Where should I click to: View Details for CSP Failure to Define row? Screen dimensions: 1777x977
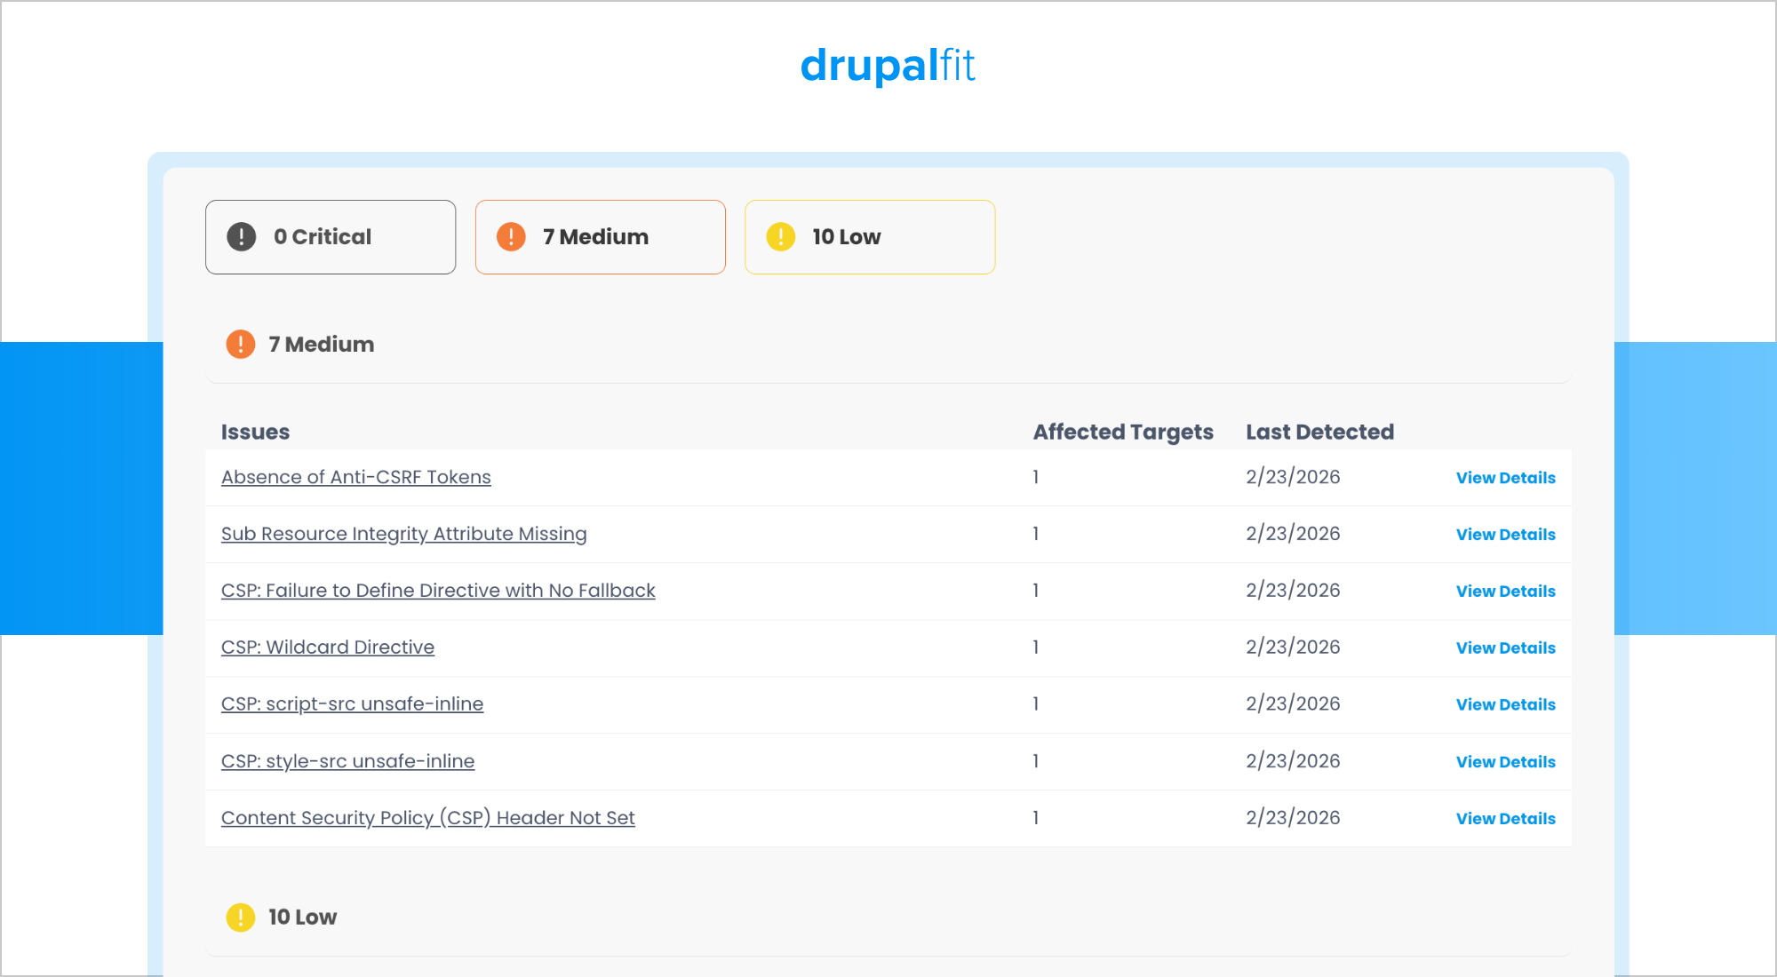coord(1505,592)
